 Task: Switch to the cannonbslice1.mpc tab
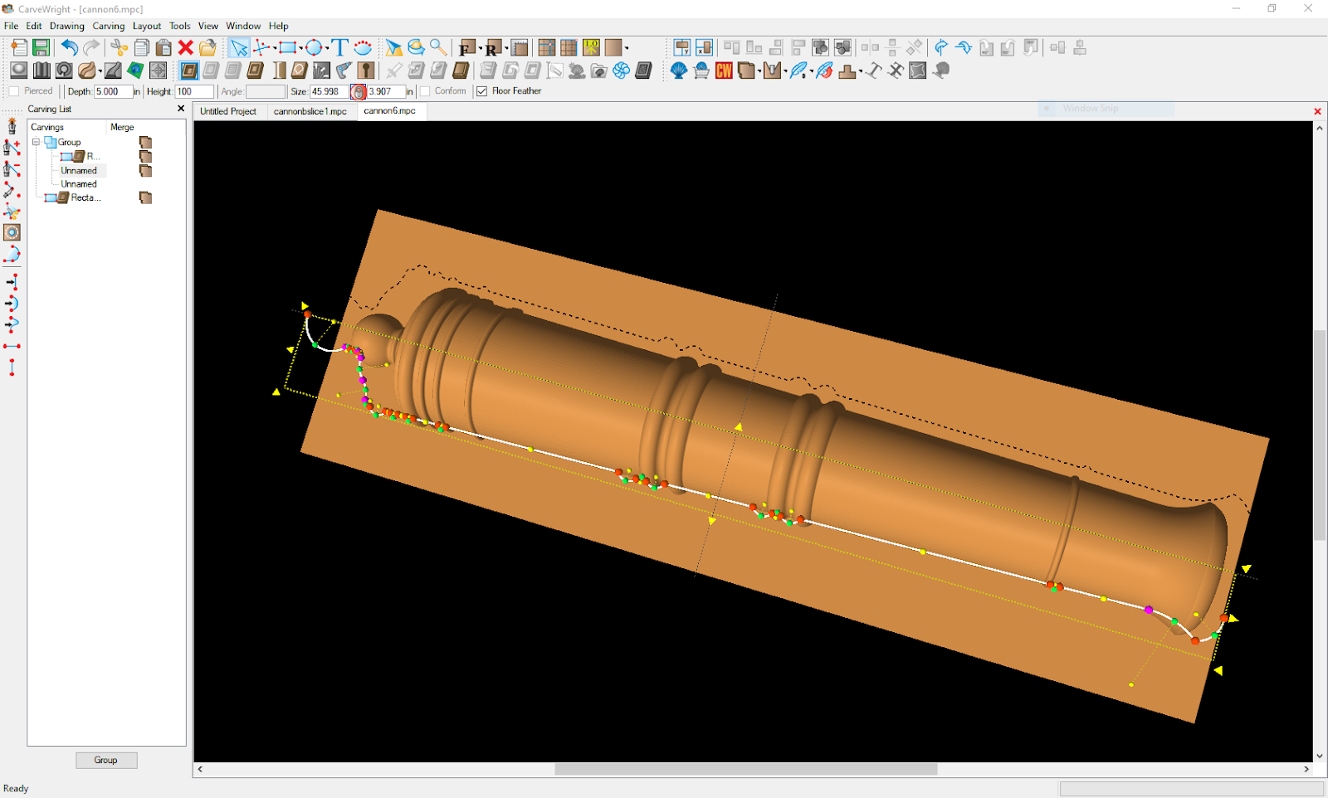click(310, 111)
